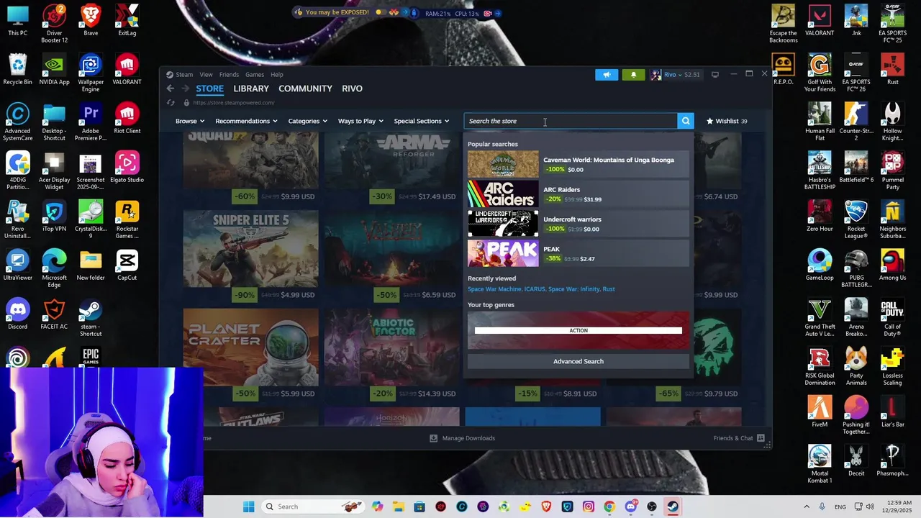
Task: Open FACEIT AC desktop icon
Action: click(x=54, y=314)
